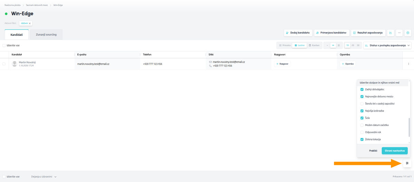This screenshot has width=414, height=182.
Task: Click the Dodaj kandidata button
Action: (298, 33)
